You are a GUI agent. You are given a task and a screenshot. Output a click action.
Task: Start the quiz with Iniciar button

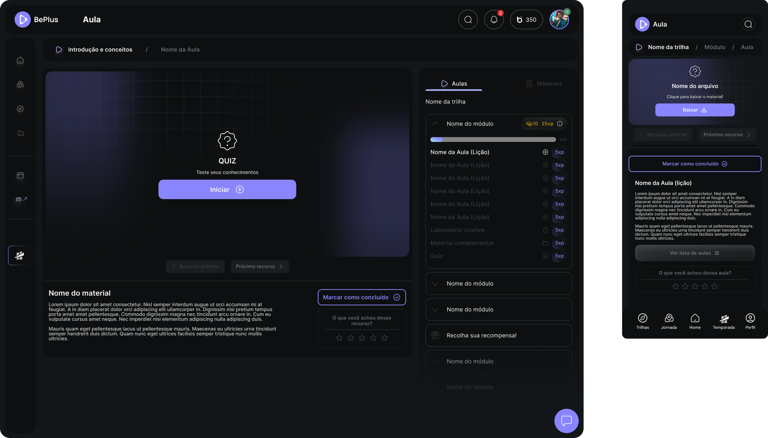tap(227, 189)
